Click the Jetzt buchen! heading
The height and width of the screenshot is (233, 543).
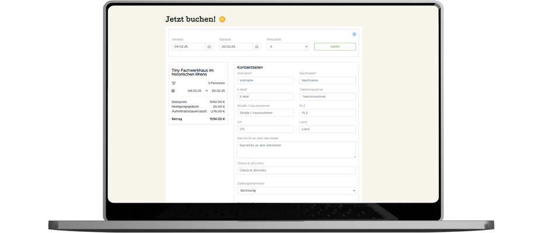pos(190,19)
